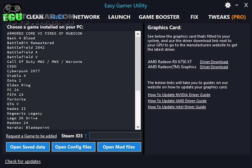
Task: Select Call Of Duty MW2 / MW3 / Warzone
Action: [71, 62]
